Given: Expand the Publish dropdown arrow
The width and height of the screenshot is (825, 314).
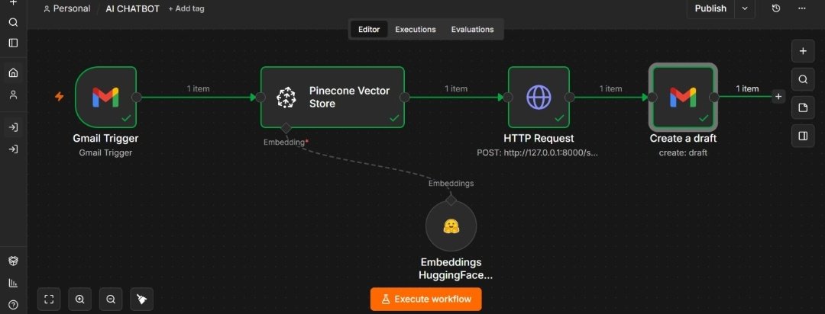Looking at the screenshot, I should coord(745,8).
